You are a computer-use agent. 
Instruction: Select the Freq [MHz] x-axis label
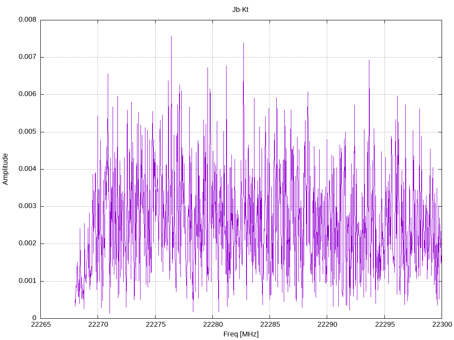(x=241, y=334)
